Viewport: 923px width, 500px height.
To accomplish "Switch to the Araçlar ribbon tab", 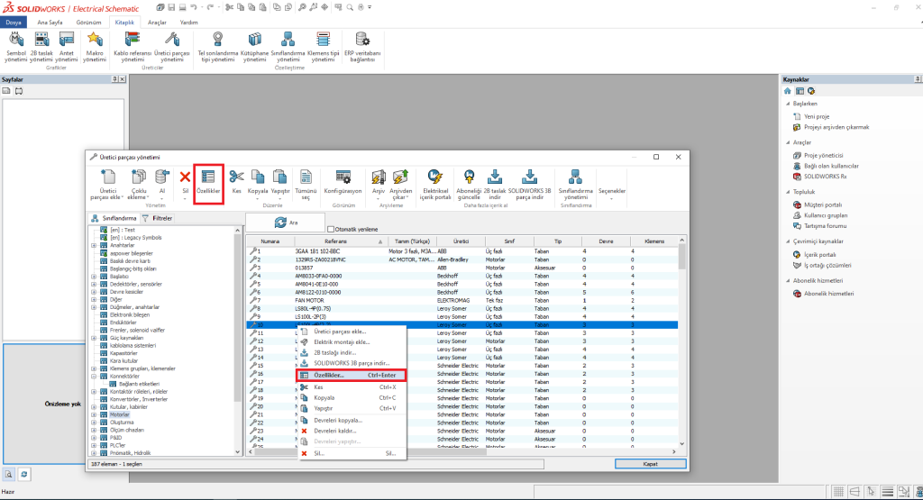I will (157, 21).
